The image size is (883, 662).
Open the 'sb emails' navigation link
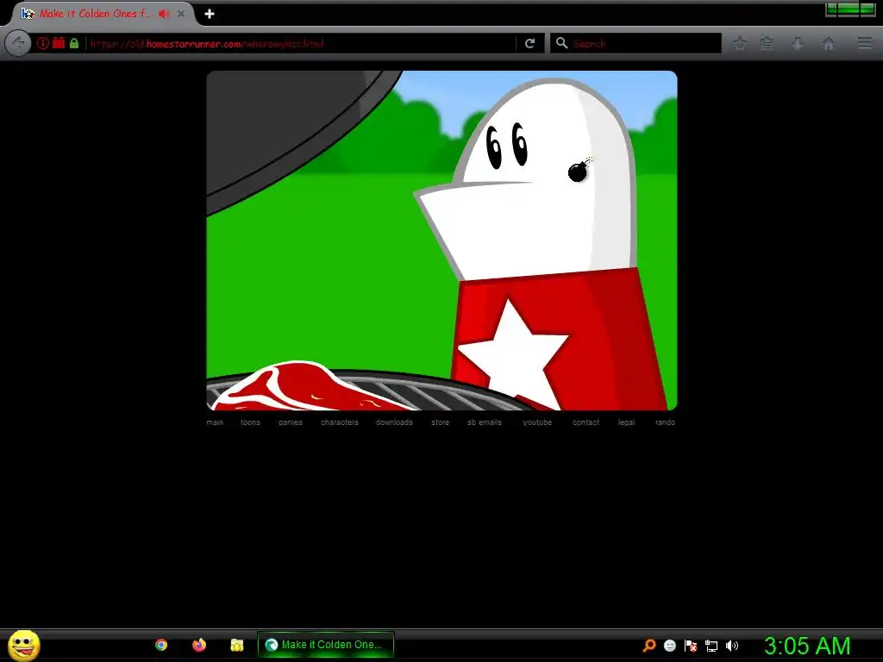point(485,422)
